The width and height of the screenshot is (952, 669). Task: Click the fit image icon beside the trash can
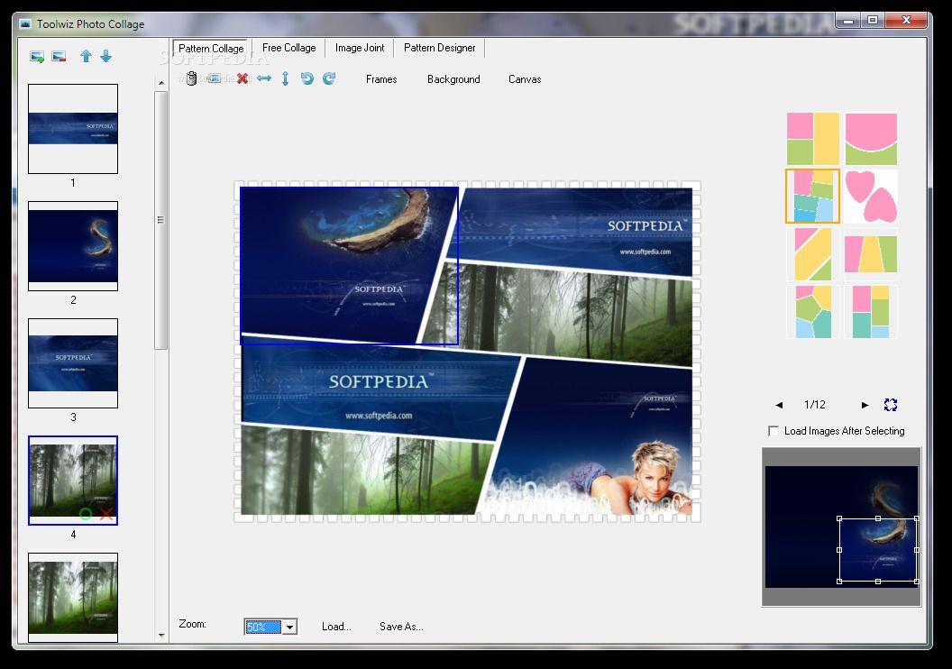pos(215,78)
